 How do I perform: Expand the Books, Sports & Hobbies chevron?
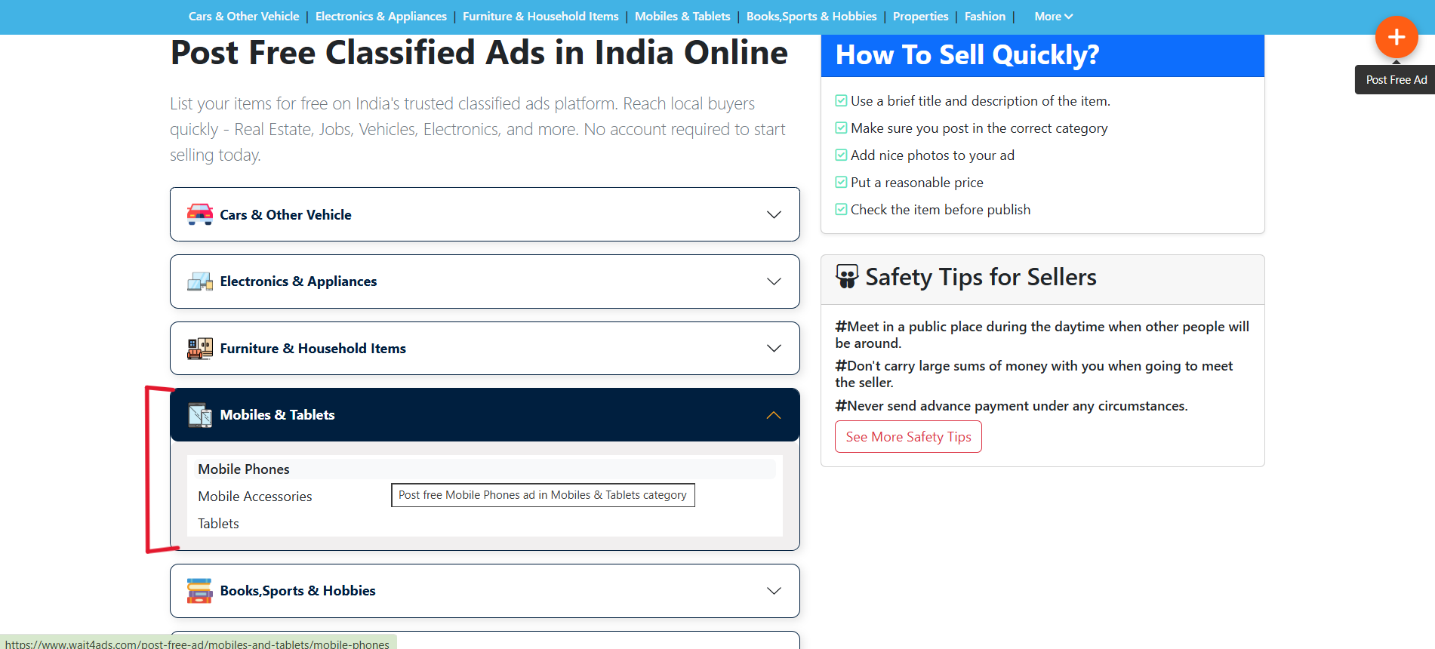point(774,591)
